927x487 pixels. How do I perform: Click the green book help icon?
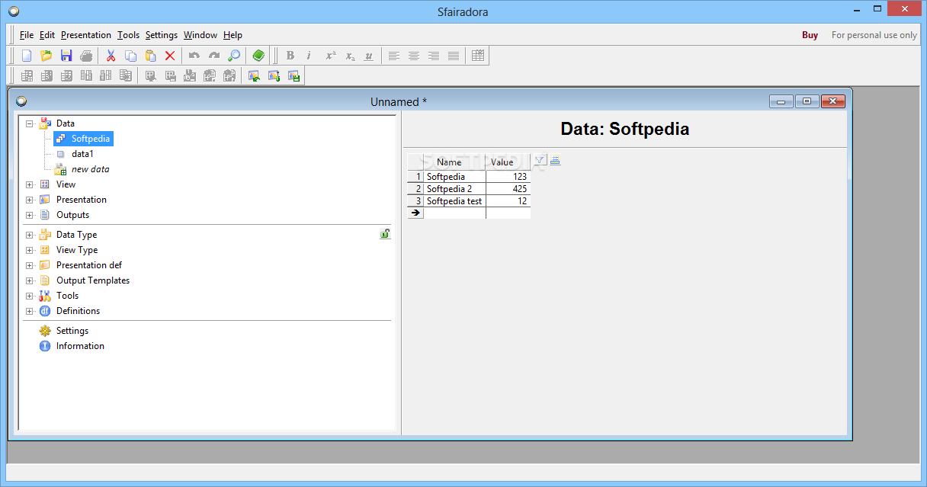[x=258, y=56]
